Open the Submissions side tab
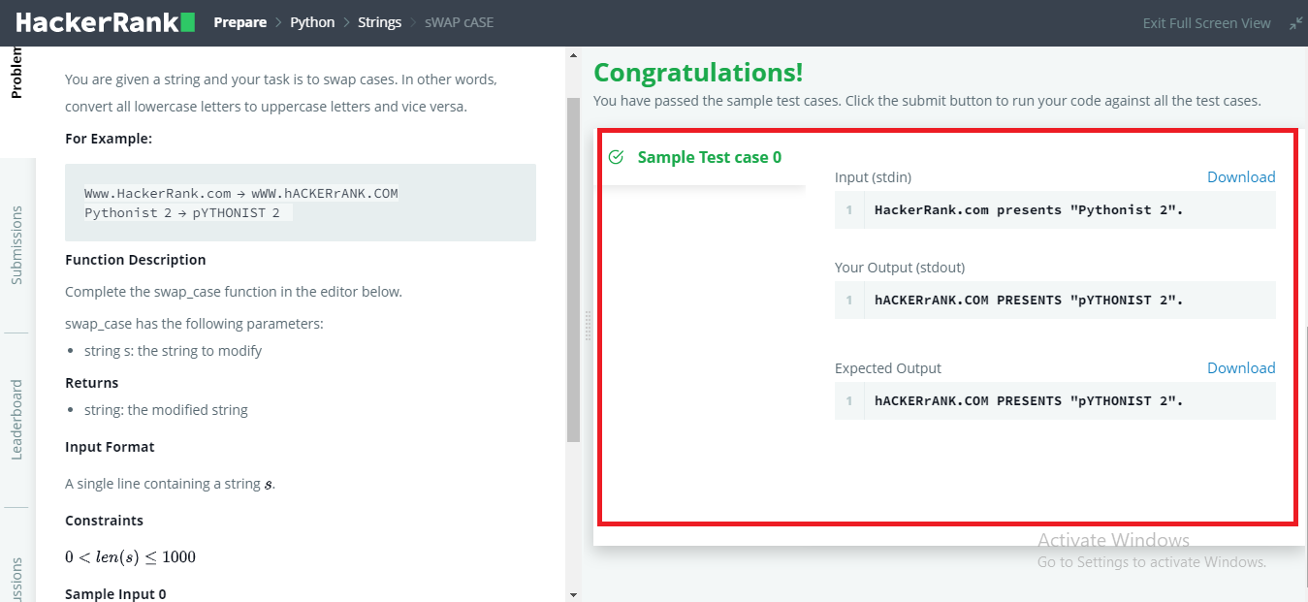1308x602 pixels. [16, 244]
